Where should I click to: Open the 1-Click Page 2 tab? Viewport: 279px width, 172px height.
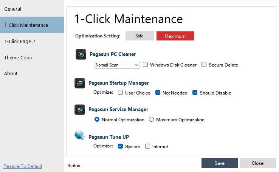20,41
